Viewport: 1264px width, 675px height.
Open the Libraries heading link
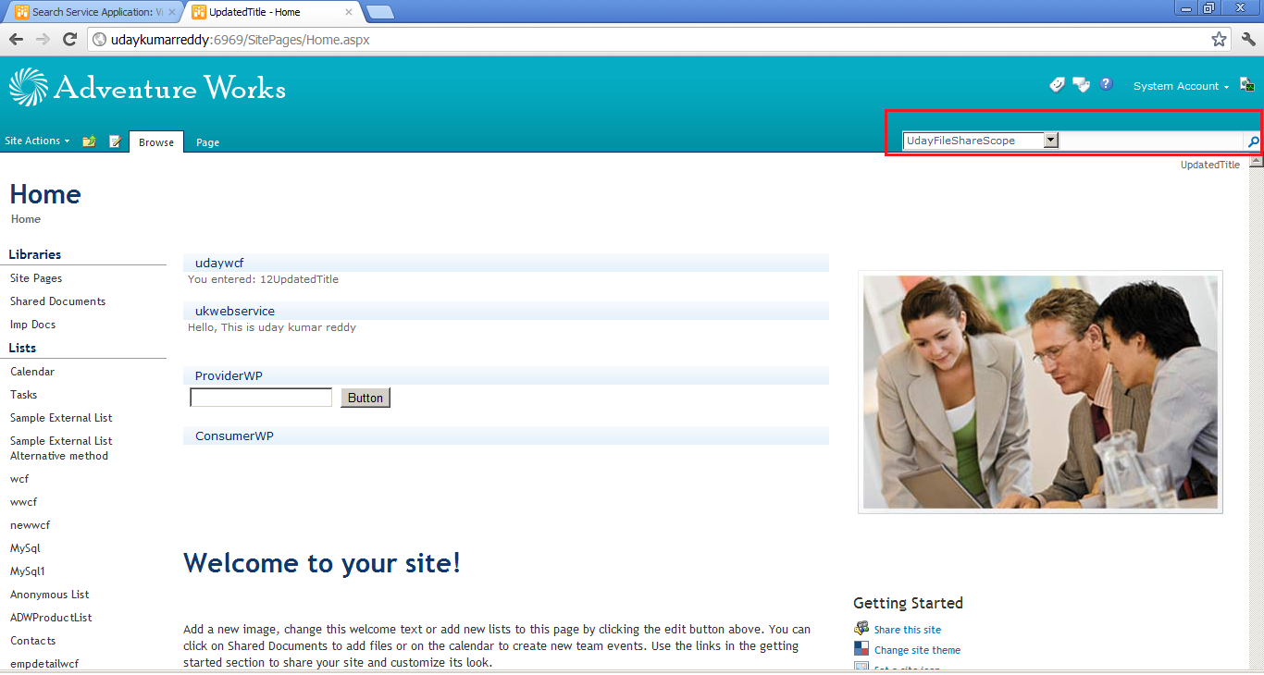pos(35,254)
